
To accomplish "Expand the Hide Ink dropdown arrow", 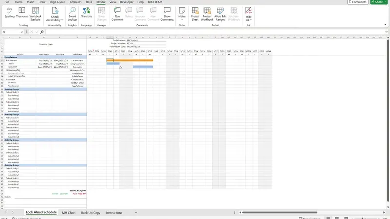I will coord(251,20).
